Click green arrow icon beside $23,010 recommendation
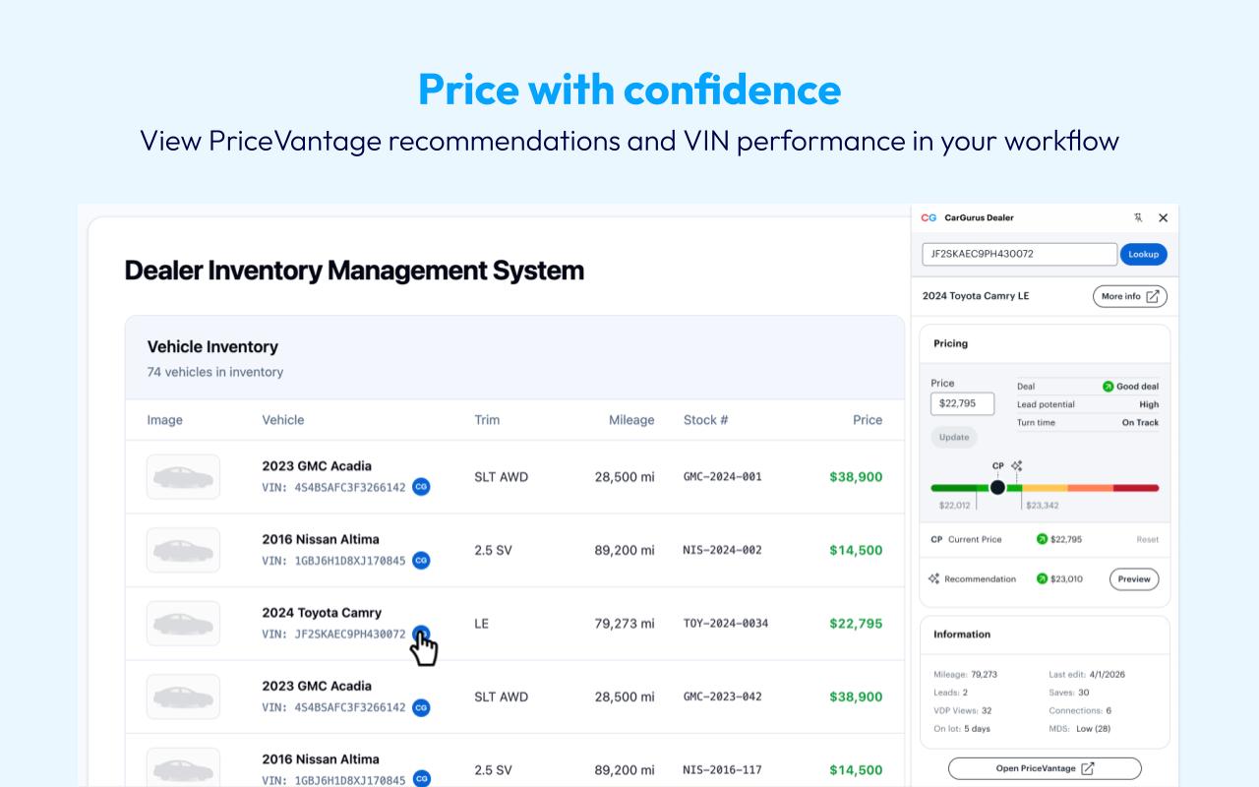Viewport: 1259px width, 787px height. coord(1042,578)
